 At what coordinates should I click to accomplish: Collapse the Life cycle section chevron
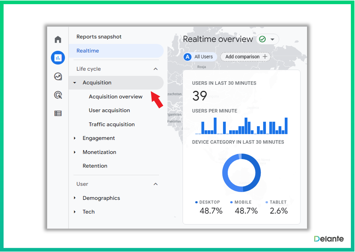155,69
